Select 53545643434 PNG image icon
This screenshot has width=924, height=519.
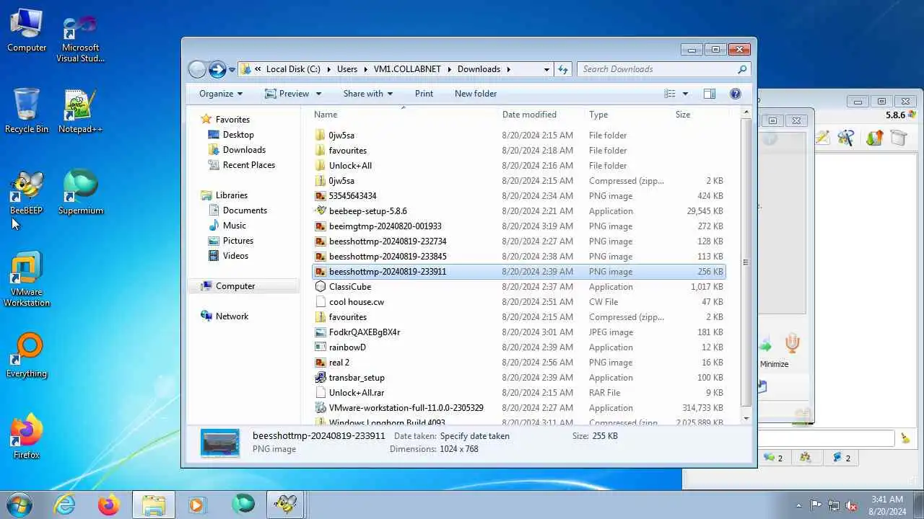tap(321, 196)
